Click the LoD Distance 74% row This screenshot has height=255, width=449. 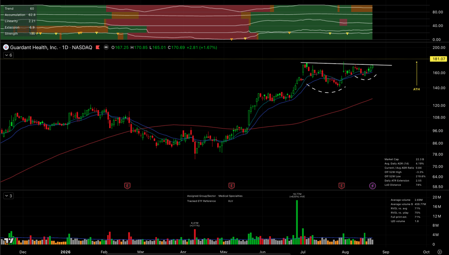402,185
